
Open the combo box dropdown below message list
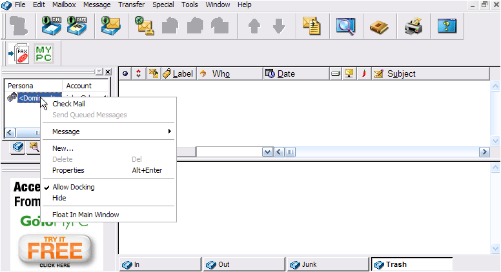click(x=267, y=152)
